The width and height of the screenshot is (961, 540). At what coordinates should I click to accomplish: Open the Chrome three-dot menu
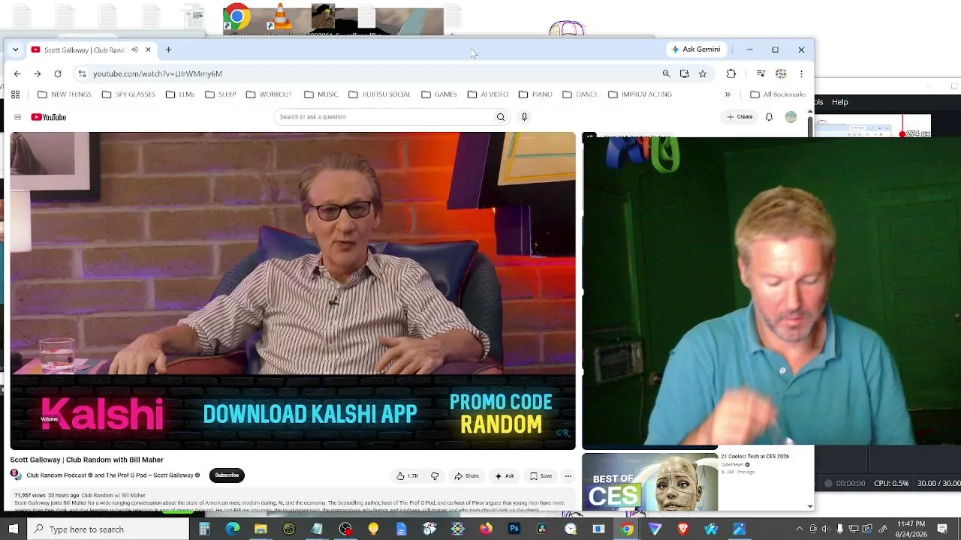(801, 73)
